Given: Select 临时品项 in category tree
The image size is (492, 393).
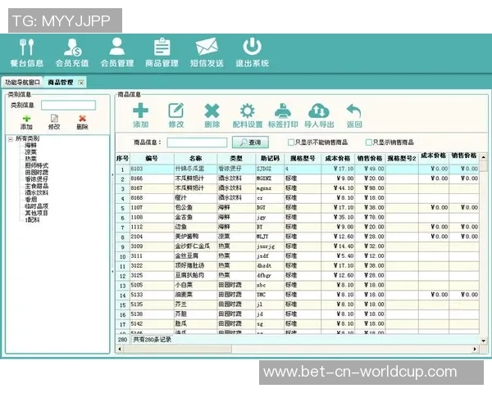Looking at the screenshot, I should pyautogui.click(x=37, y=206).
